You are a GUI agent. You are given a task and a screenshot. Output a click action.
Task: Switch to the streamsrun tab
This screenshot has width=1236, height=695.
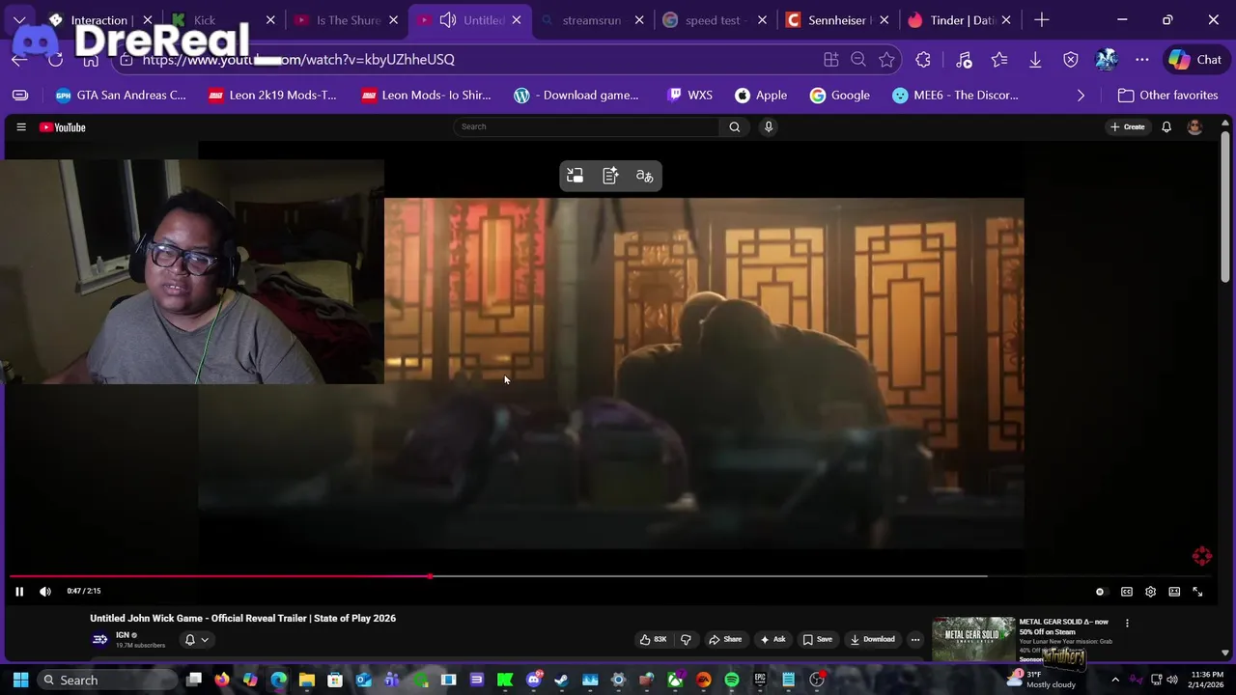pyautogui.click(x=591, y=20)
